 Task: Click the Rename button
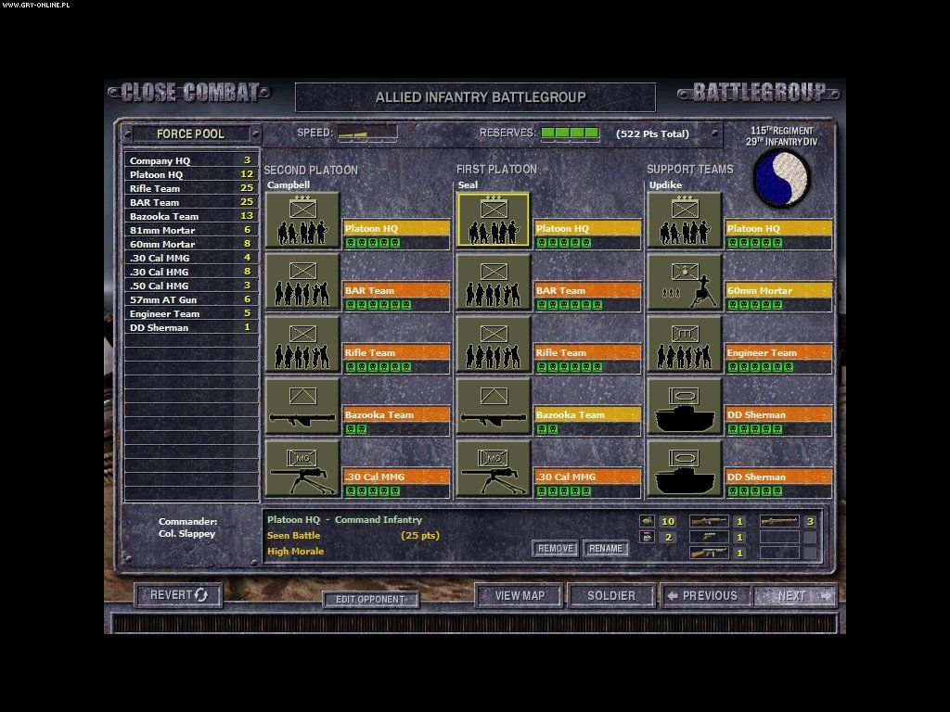pos(606,549)
